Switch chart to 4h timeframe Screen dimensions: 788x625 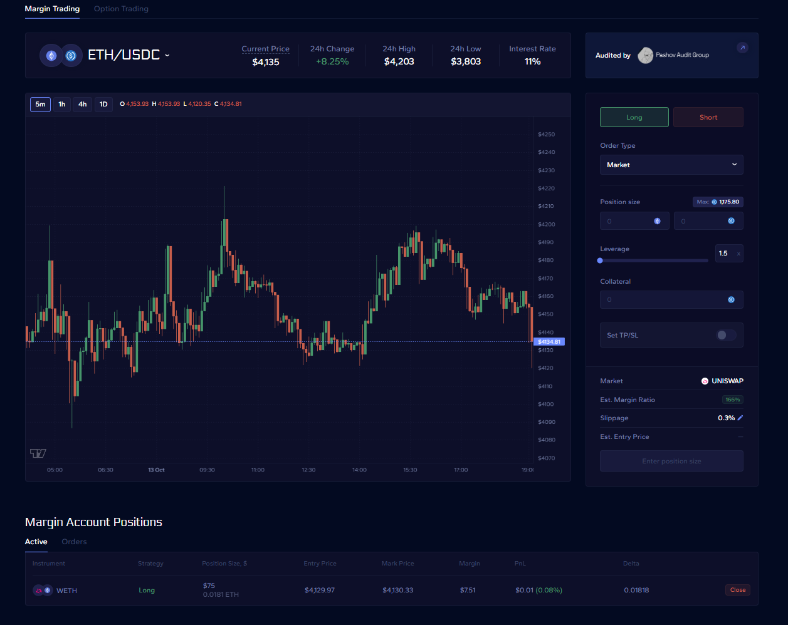click(83, 104)
